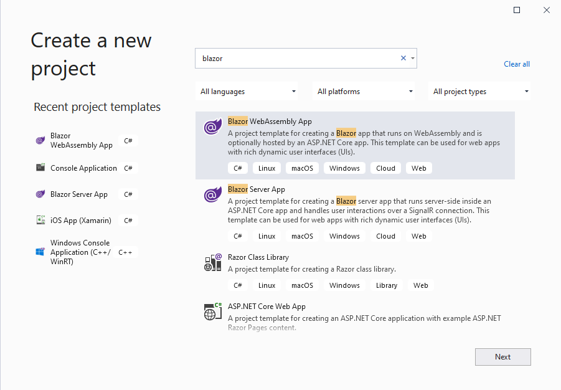Open the search history dropdown arrow
Screen dimensions: 561x390
click(x=413, y=58)
